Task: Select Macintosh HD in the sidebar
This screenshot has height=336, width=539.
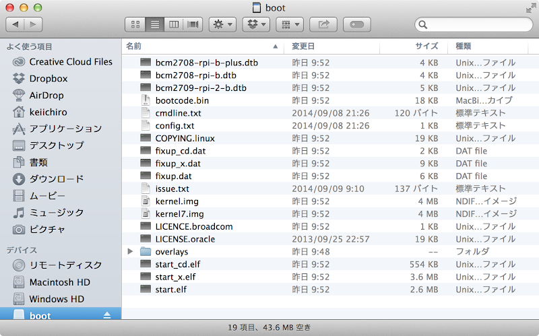Action: coord(59,282)
